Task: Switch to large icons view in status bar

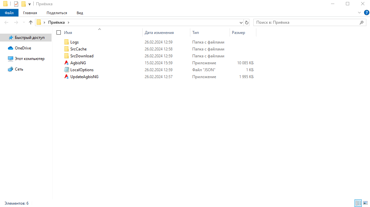Action: pyautogui.click(x=365, y=203)
